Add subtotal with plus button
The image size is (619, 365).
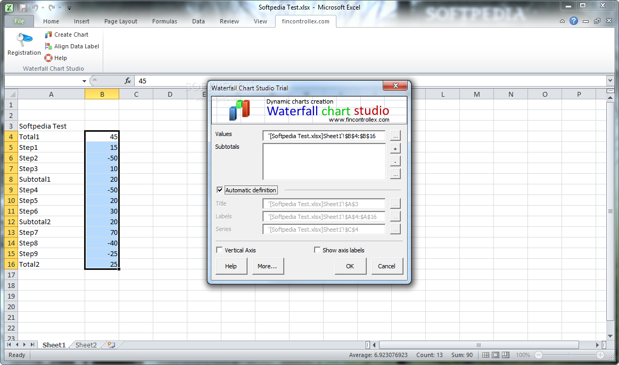point(395,149)
